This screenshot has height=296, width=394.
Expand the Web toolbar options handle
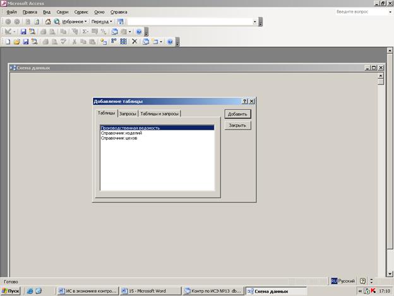click(x=261, y=22)
